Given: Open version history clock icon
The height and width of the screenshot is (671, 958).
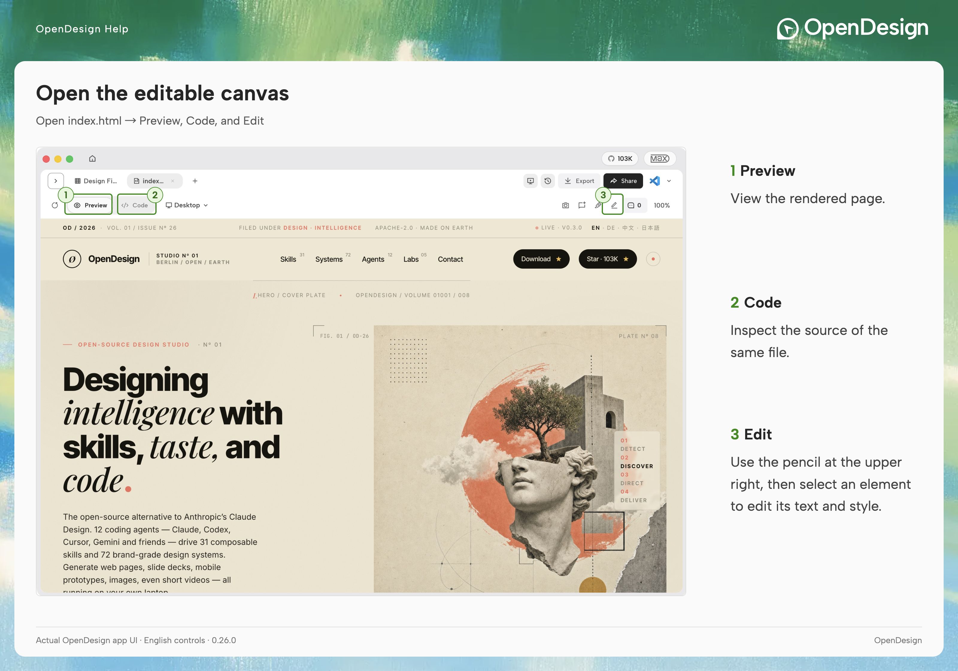Looking at the screenshot, I should coord(548,181).
